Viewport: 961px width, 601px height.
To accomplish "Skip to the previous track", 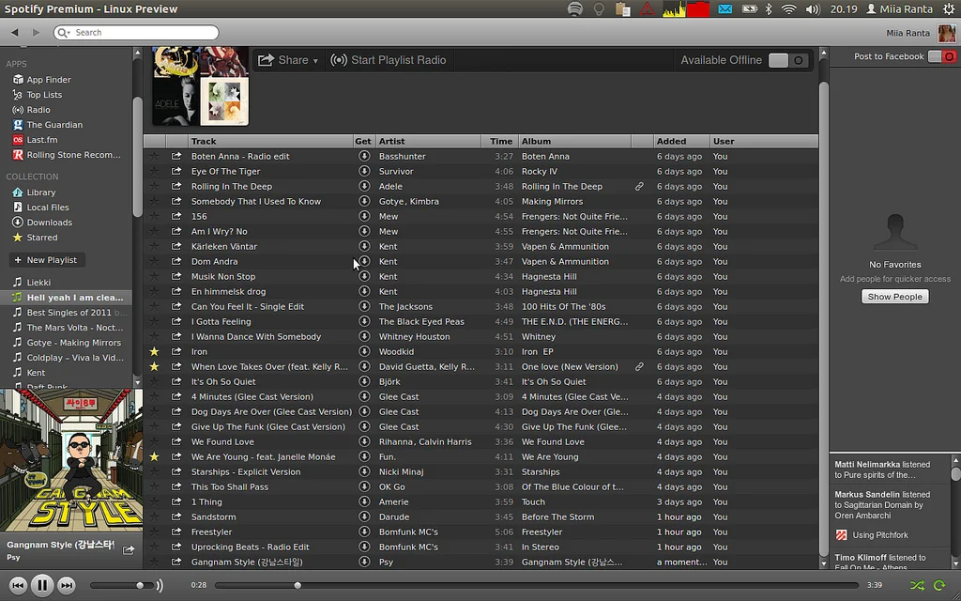I will click(19, 586).
